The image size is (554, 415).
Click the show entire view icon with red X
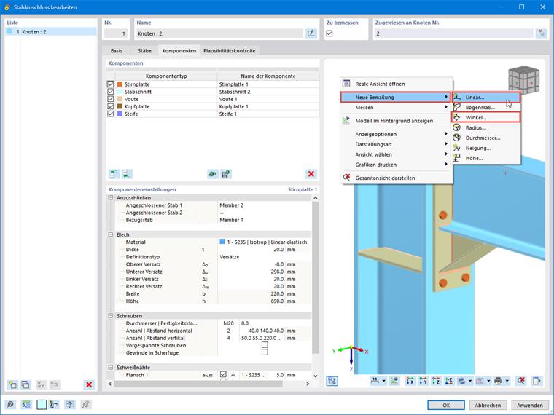pos(520,381)
